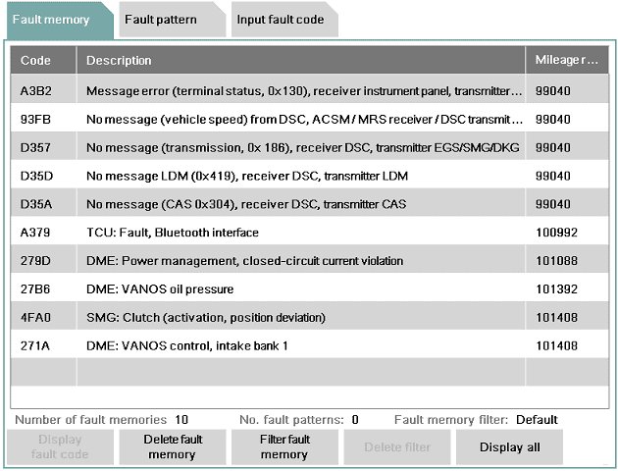Viewport: 618px width, 471px height.
Task: Switch to the Fault pattern tab
Action: tap(161, 20)
